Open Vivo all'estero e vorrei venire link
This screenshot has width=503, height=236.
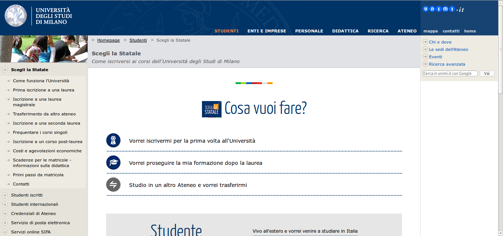[x=305, y=231]
